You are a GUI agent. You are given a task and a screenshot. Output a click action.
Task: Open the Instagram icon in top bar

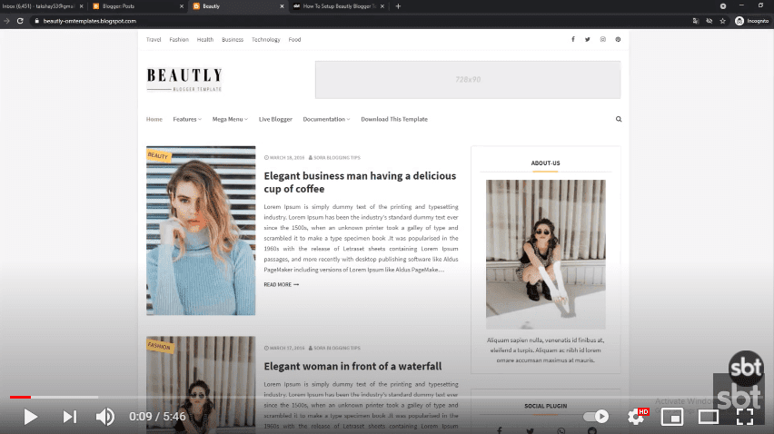click(x=602, y=39)
